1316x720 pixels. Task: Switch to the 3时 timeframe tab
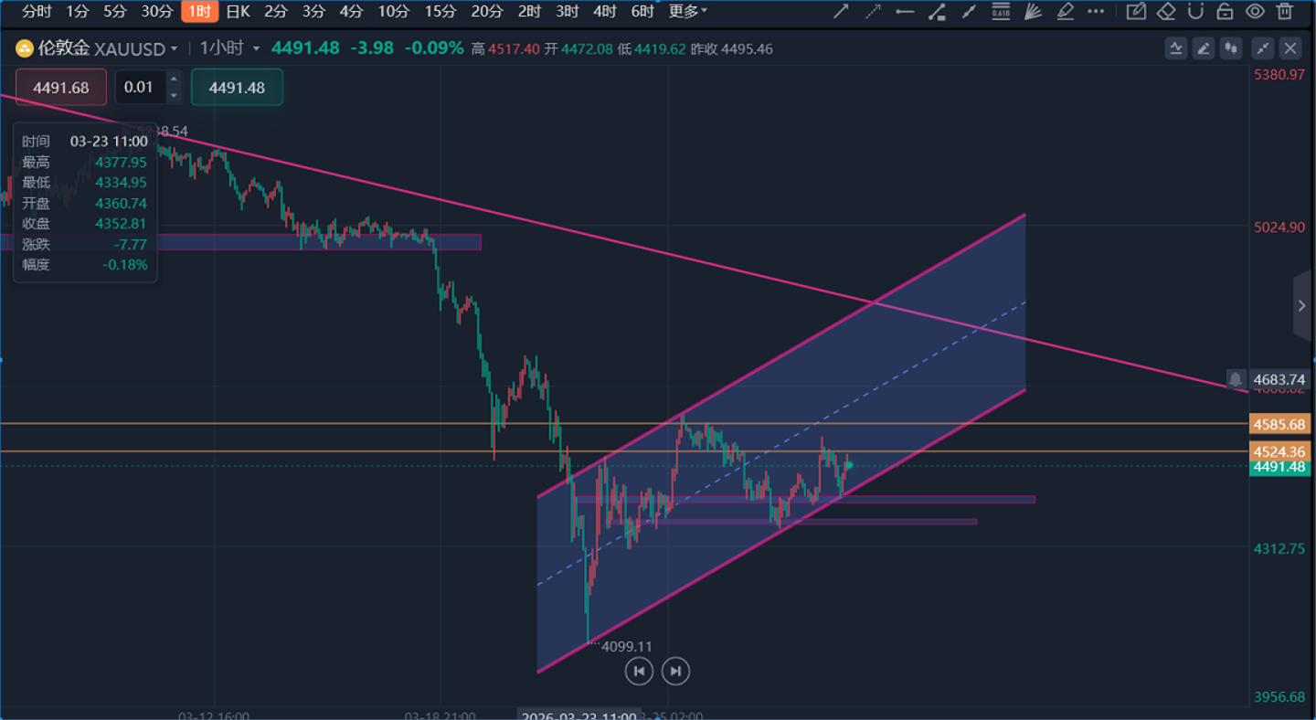(x=567, y=12)
